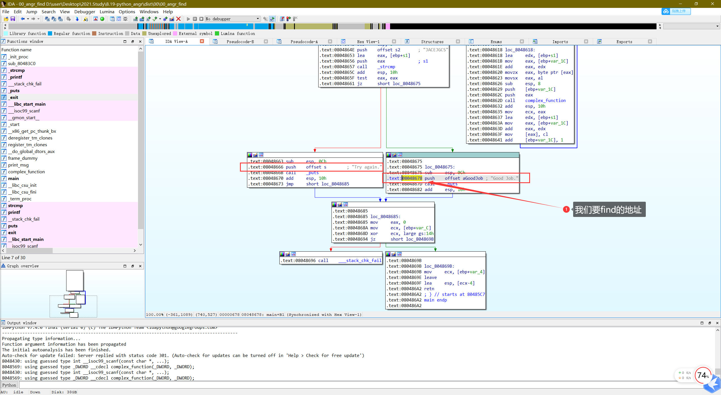Click the Jump back arrow icon
This screenshot has width=721, height=395.
(x=23, y=19)
